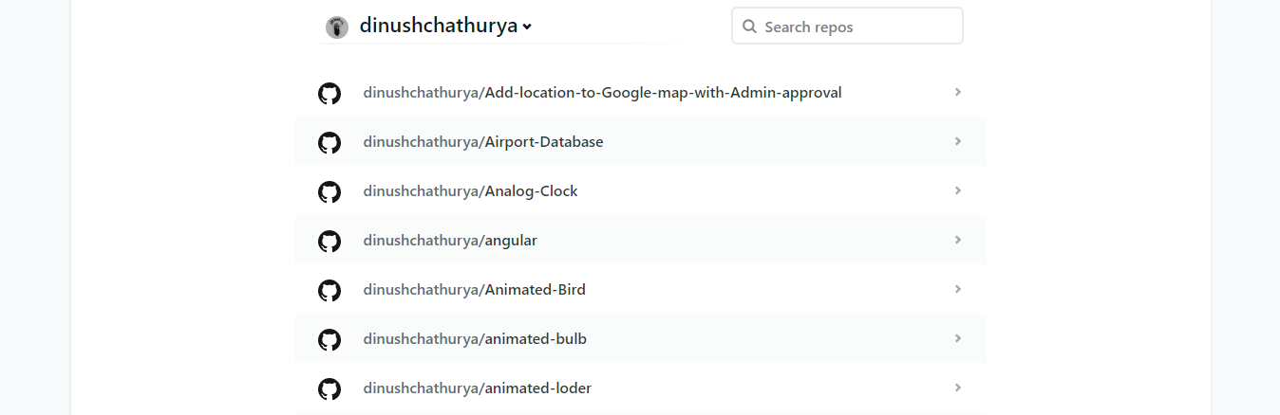Open dinushchathurya/animated-bulb repo
This screenshot has height=415, width=1280.
(x=475, y=339)
